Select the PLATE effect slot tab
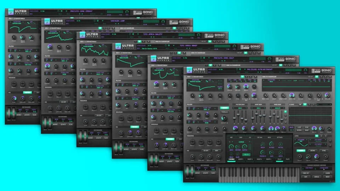Screen dimensions: 340x191 point(288,160)
